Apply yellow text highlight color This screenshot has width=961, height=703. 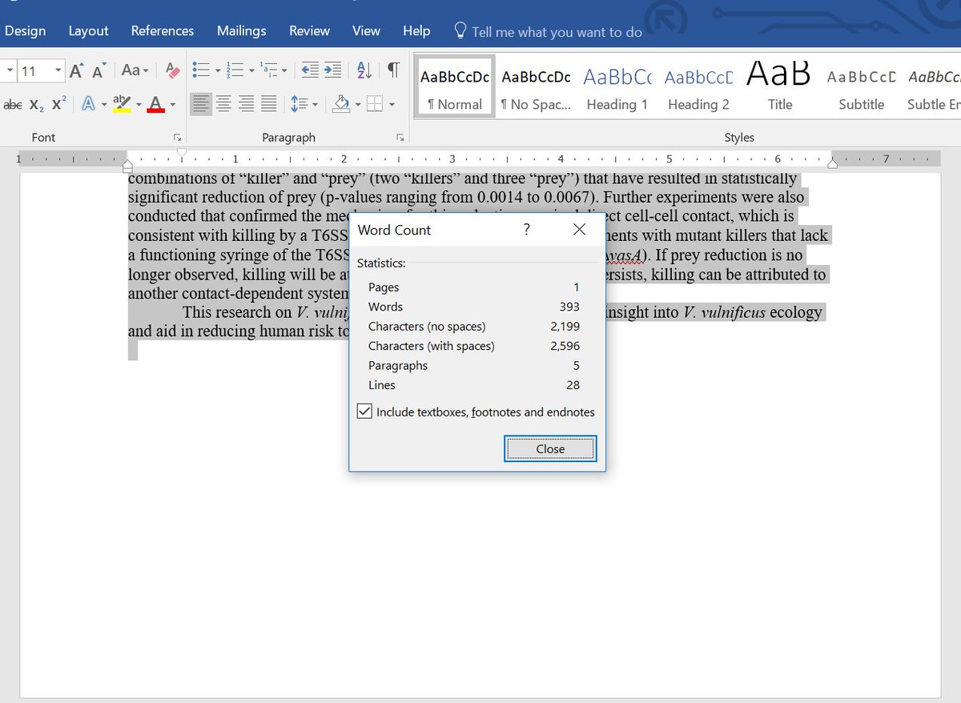122,104
